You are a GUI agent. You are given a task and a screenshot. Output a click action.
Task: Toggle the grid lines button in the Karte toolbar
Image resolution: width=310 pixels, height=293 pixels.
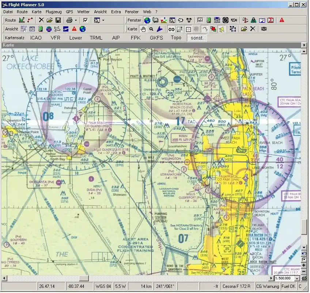[196, 29]
